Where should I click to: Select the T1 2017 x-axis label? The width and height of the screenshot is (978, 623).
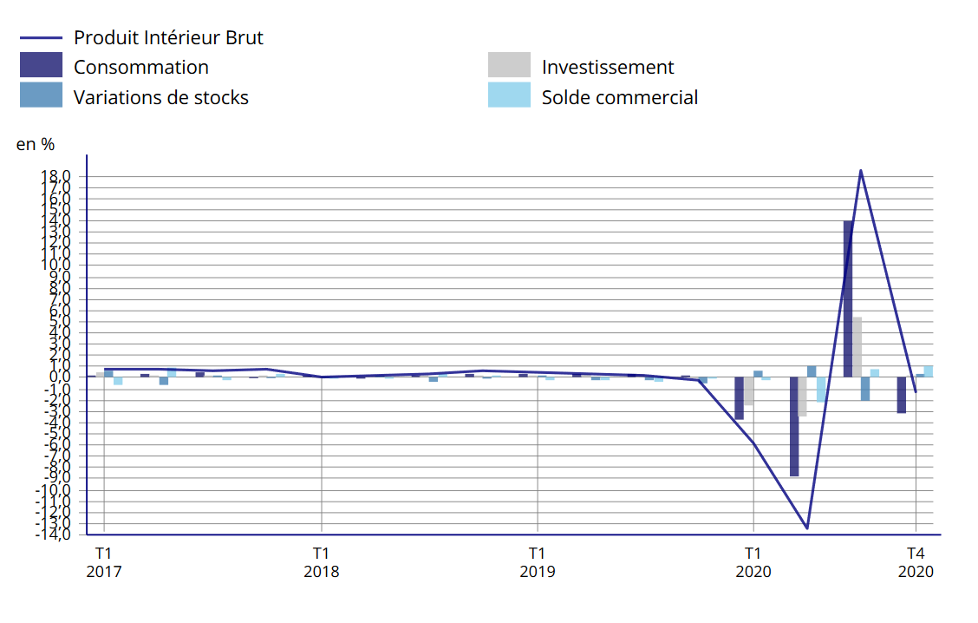(x=103, y=561)
